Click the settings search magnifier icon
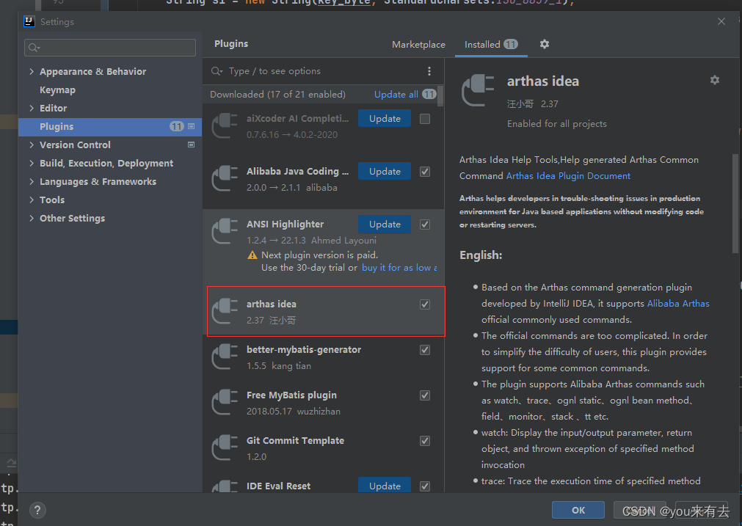 point(34,47)
